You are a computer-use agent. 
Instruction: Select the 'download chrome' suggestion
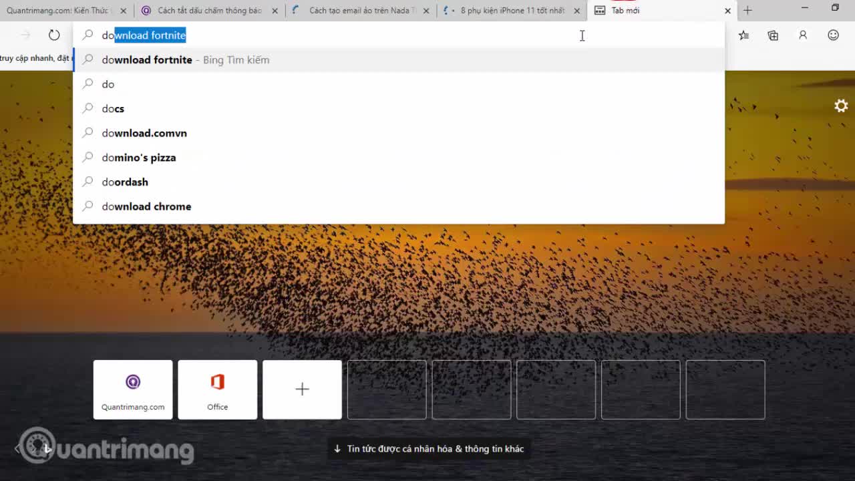(x=399, y=206)
